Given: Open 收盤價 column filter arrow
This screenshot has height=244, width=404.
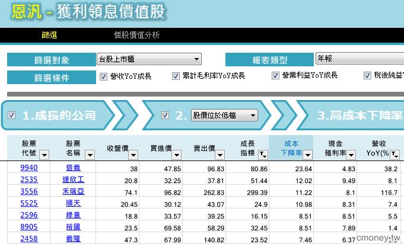Looking at the screenshot, I should pyautogui.click(x=133, y=155).
